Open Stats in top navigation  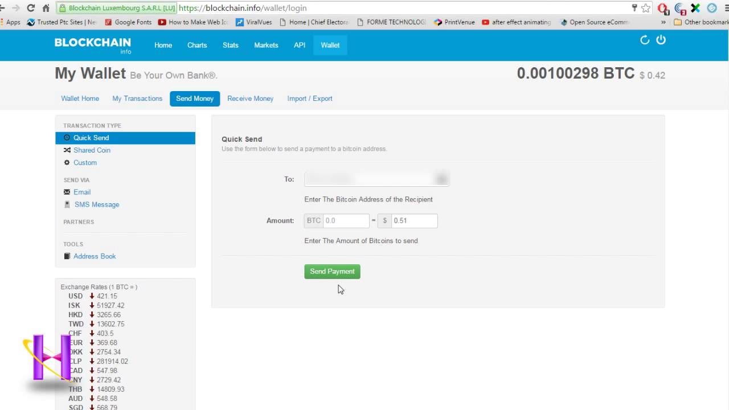231,45
